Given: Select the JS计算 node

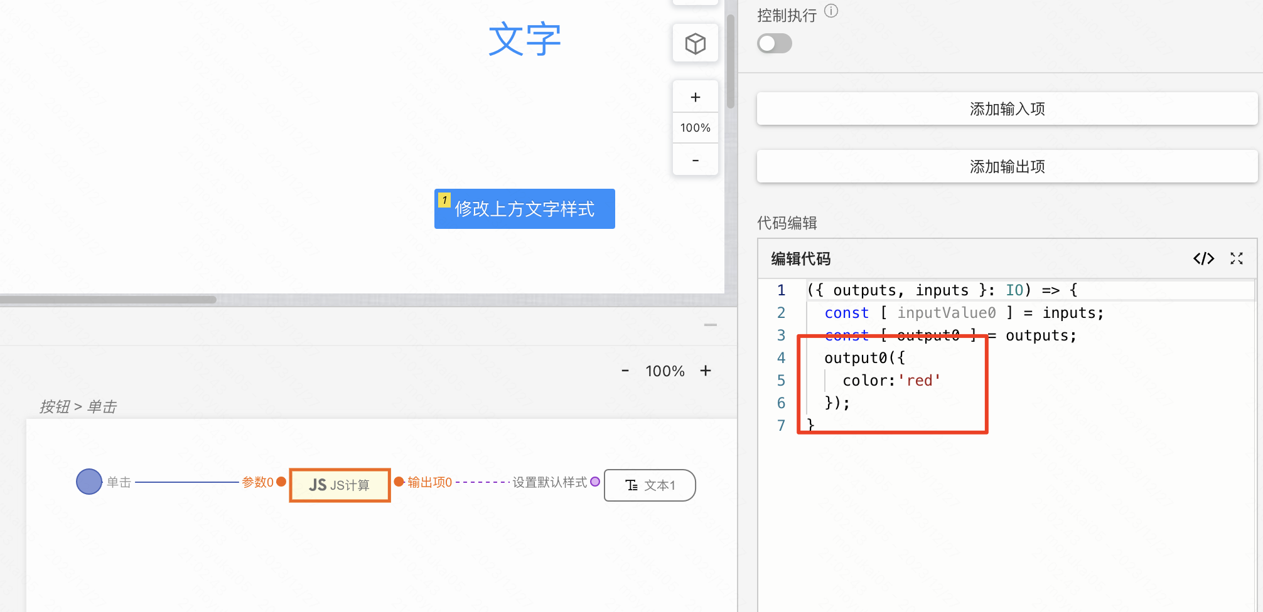Looking at the screenshot, I should (x=340, y=485).
